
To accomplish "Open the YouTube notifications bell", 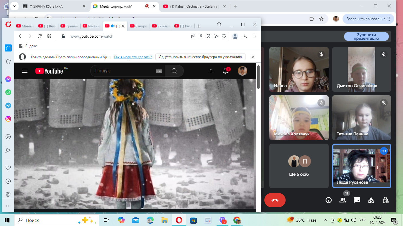I will [x=225, y=71].
